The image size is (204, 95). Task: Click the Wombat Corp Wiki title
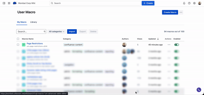(27, 3)
